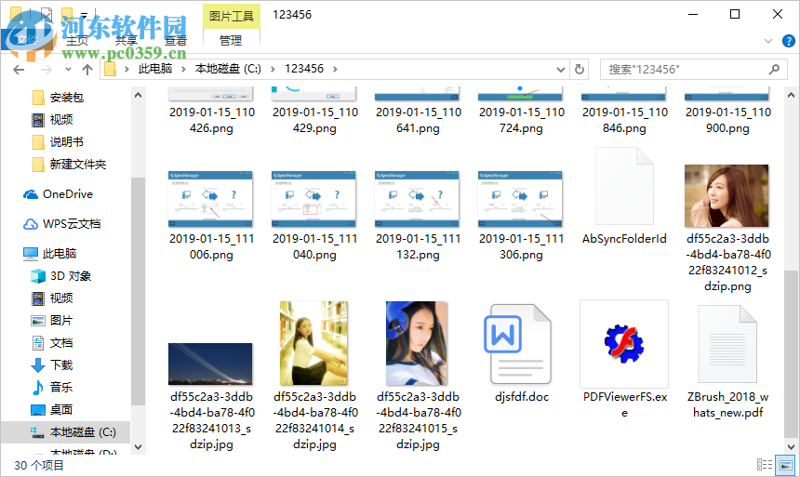Screen dimensions: 800x477
Task: Select file 2019-01-15_110429.png
Action: click(314, 120)
